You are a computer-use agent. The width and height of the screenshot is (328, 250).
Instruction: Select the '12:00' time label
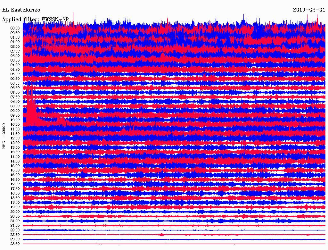point(15,138)
